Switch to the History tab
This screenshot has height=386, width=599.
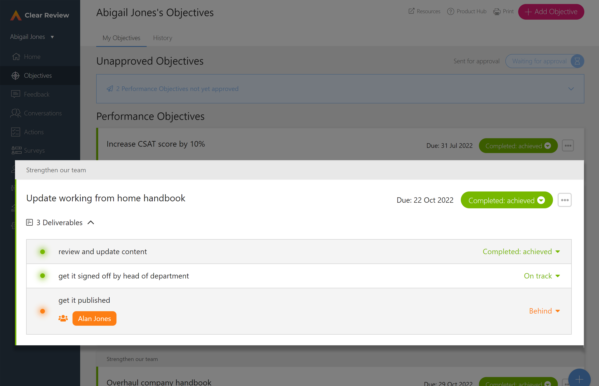[x=163, y=38]
